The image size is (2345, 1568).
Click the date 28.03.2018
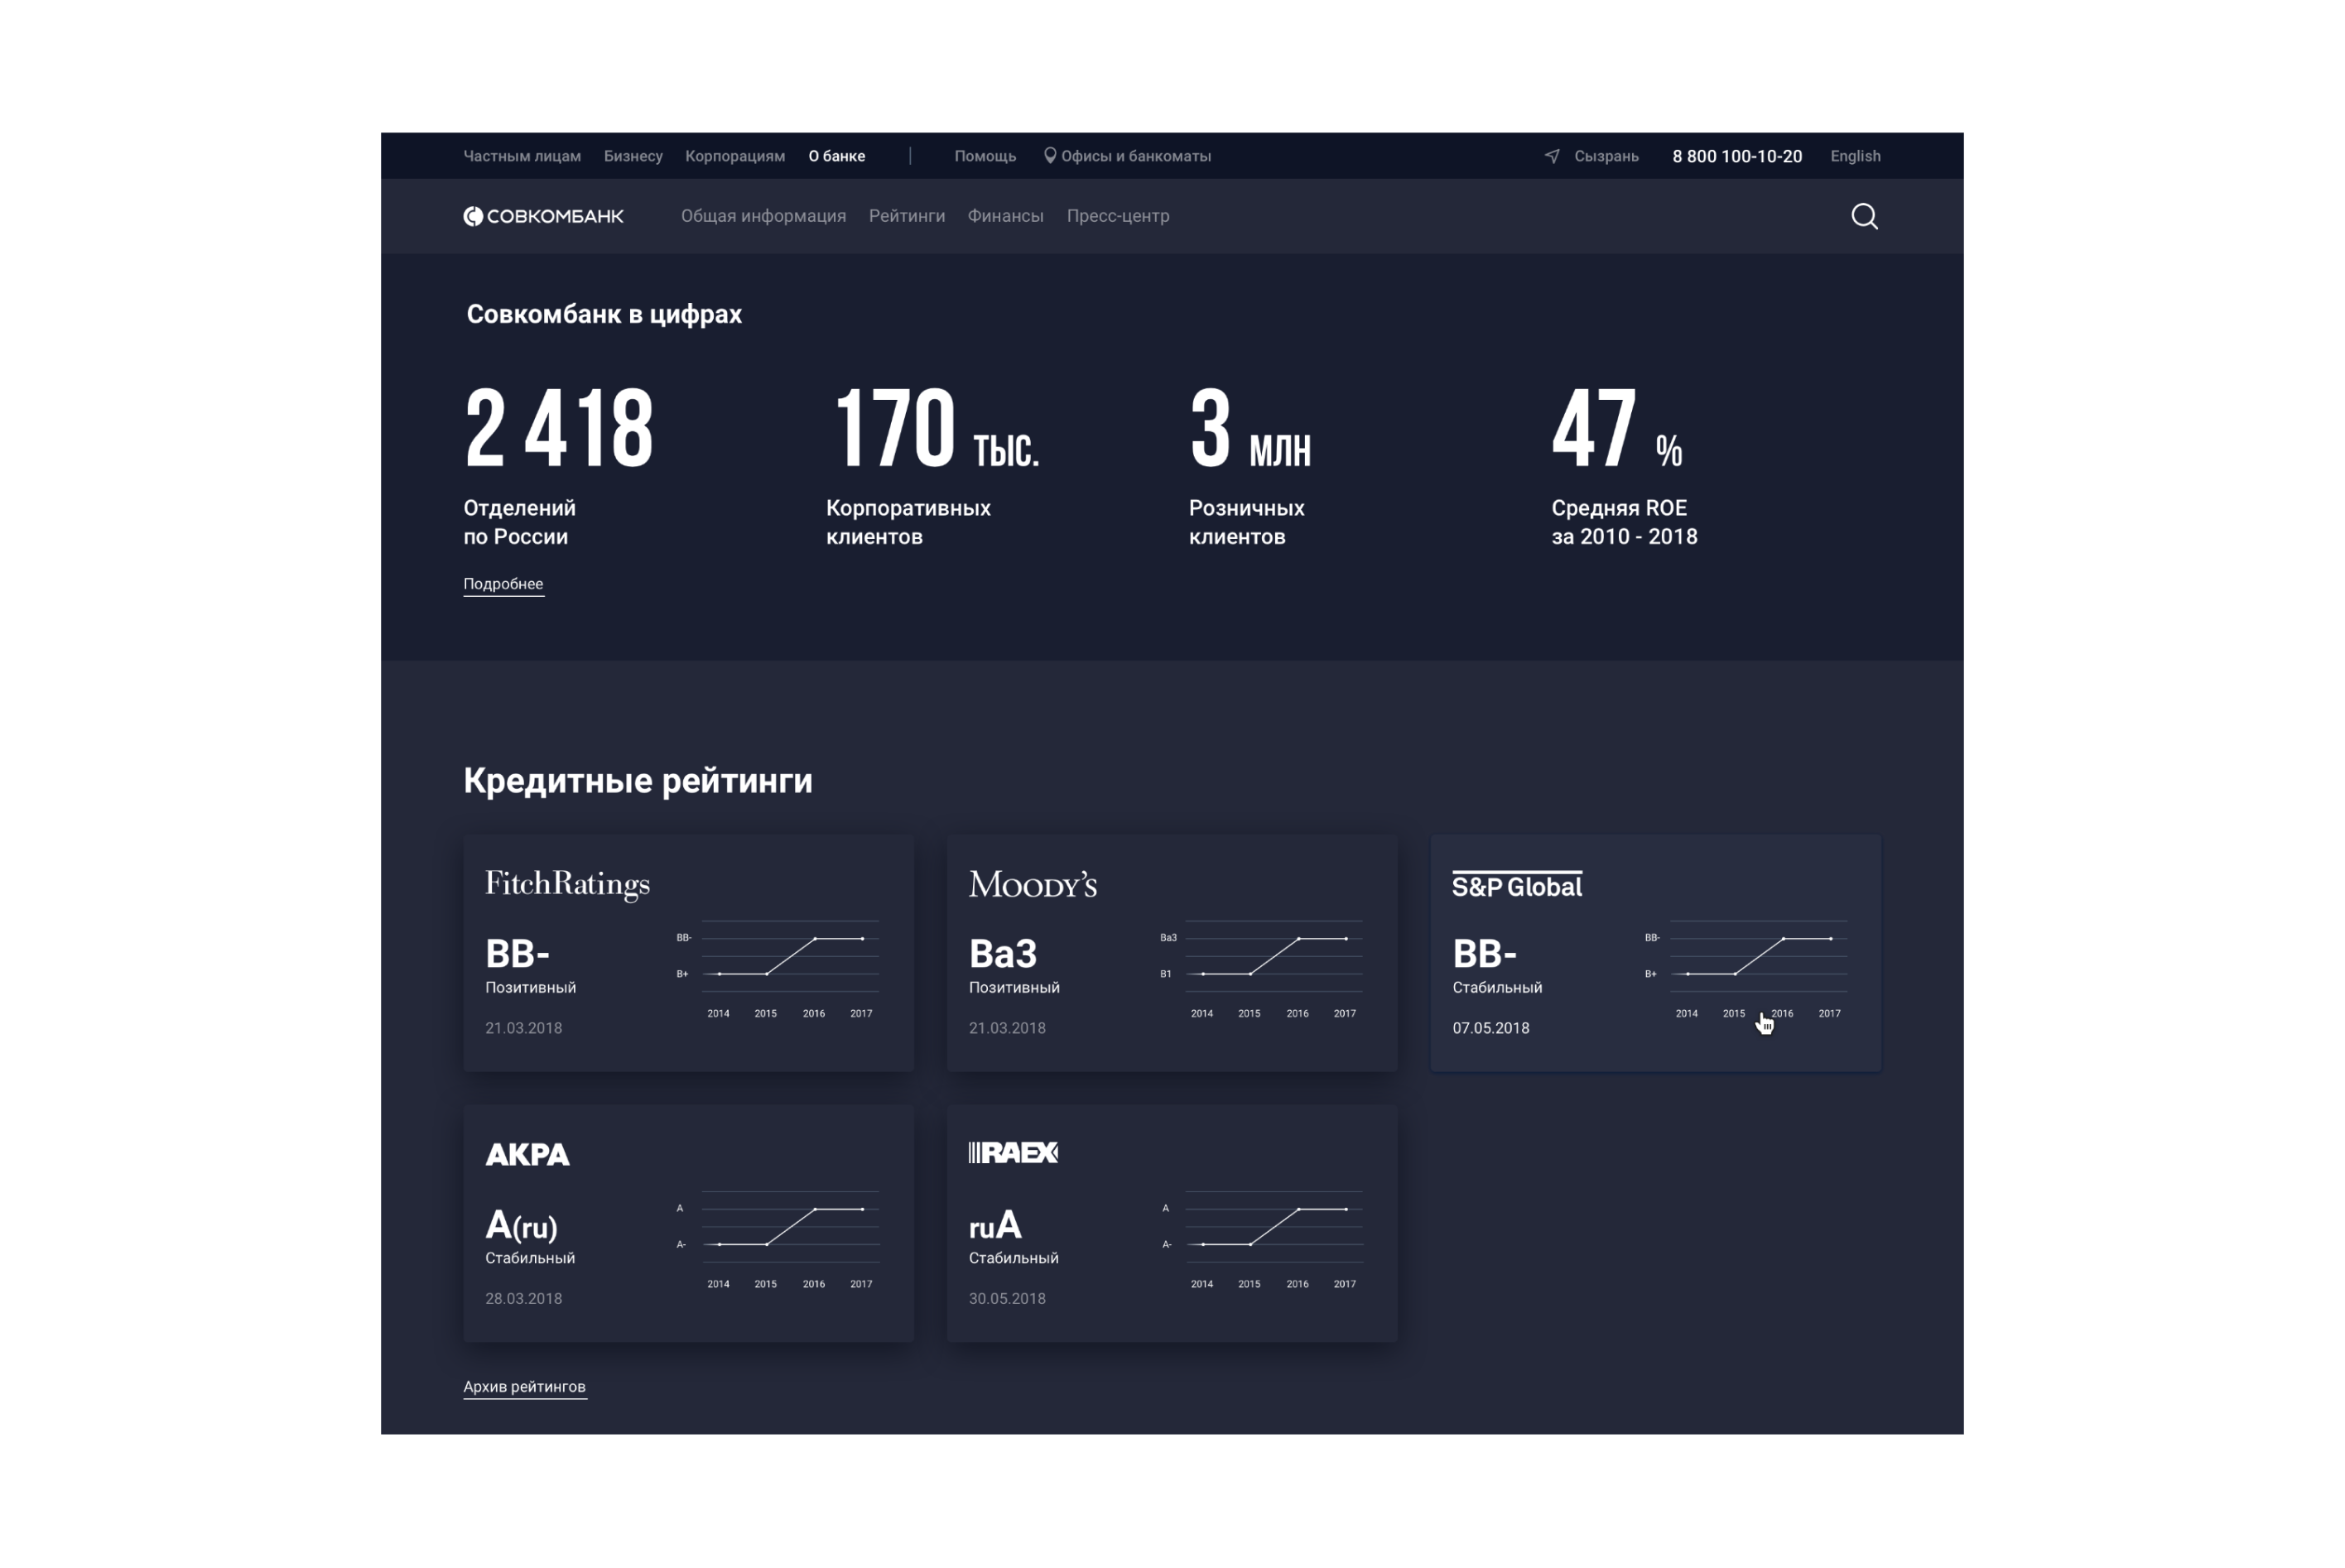click(523, 1299)
